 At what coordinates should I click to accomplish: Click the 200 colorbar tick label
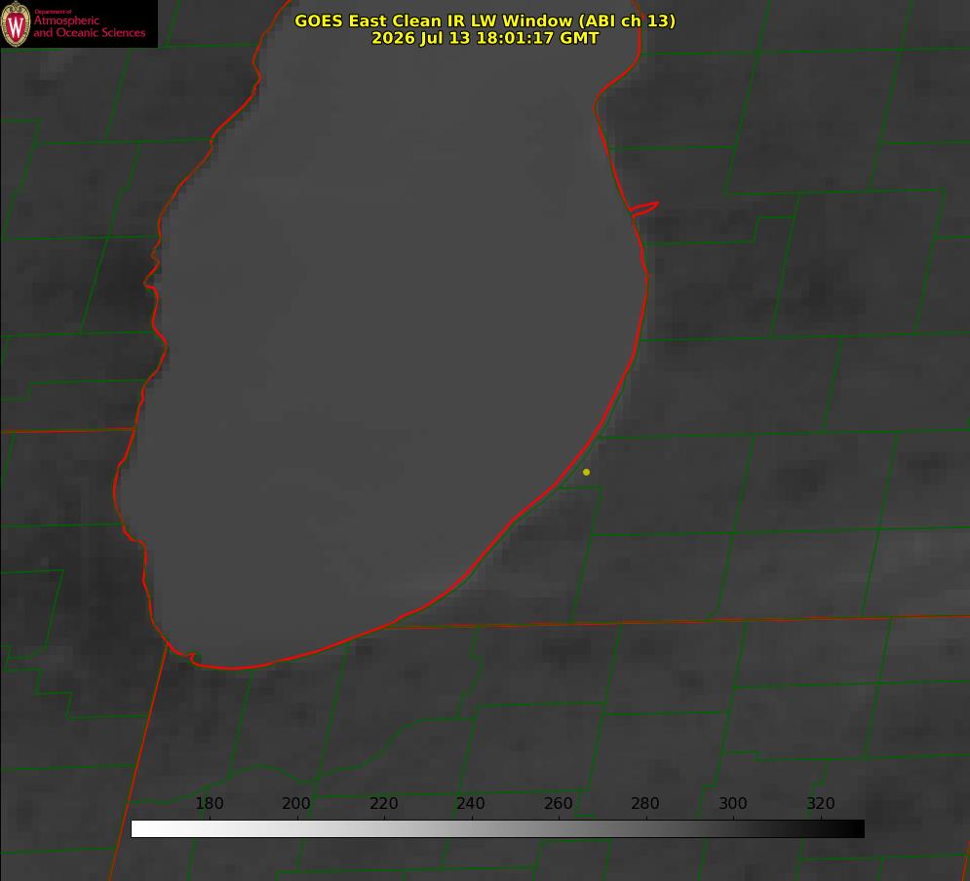296,803
